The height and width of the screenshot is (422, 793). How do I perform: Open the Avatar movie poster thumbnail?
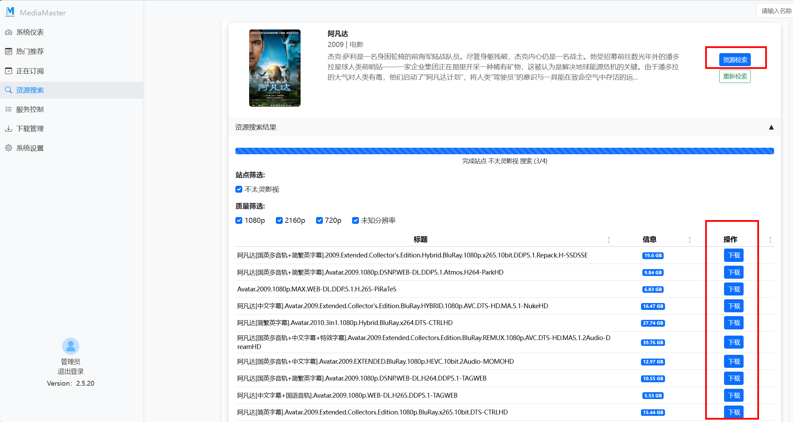[275, 68]
